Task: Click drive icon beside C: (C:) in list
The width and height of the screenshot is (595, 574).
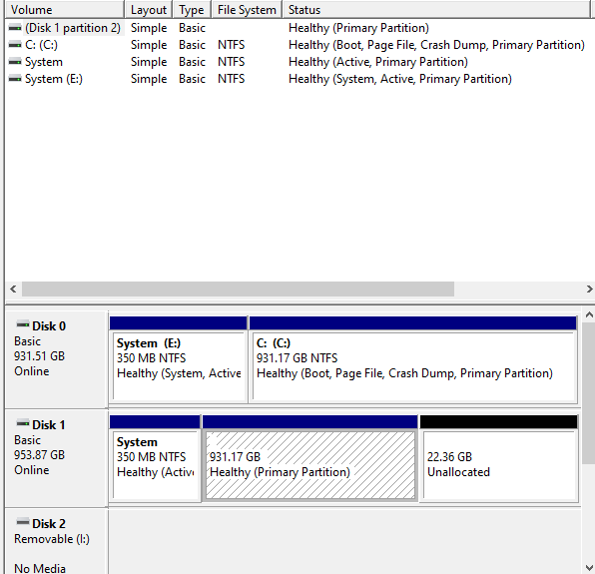Action: point(15,45)
